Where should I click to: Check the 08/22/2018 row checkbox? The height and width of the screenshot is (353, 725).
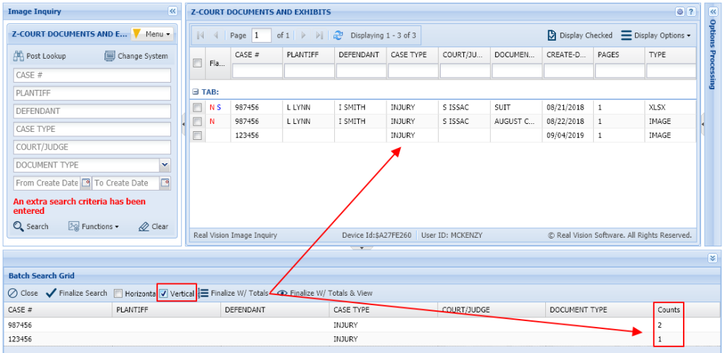pyautogui.click(x=197, y=122)
